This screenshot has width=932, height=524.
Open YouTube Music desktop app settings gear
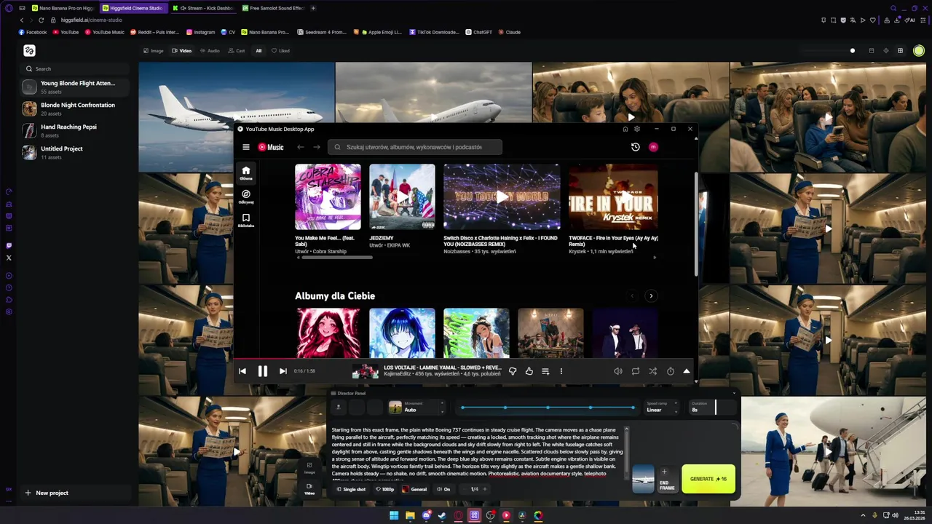click(x=637, y=129)
